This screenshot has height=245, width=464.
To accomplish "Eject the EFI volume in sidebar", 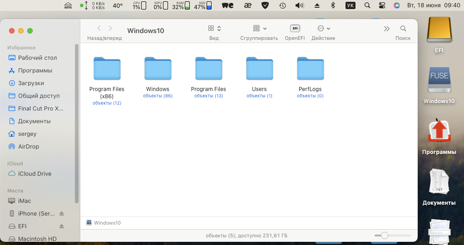I will click(62, 226).
